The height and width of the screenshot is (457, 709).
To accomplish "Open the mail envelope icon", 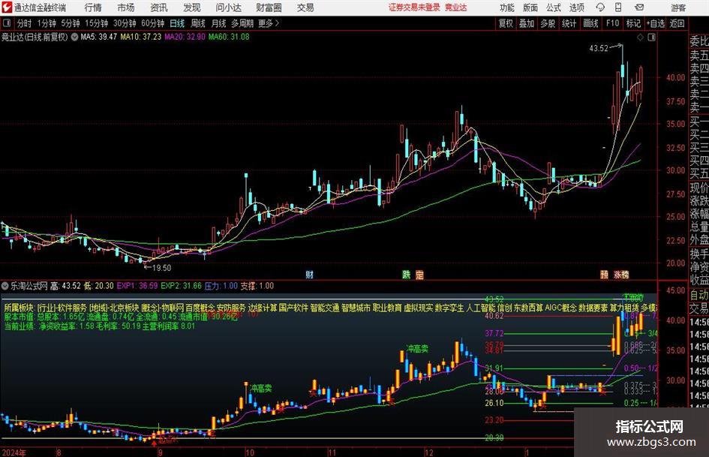I will tap(639, 8).
